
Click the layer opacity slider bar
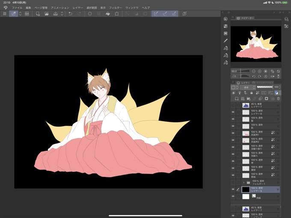click(265, 87)
